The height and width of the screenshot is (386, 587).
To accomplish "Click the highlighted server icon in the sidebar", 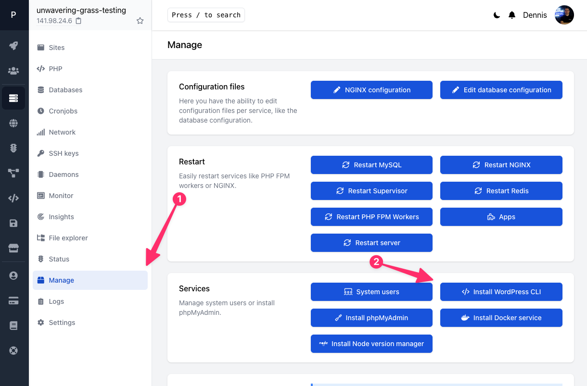I will pyautogui.click(x=14, y=98).
